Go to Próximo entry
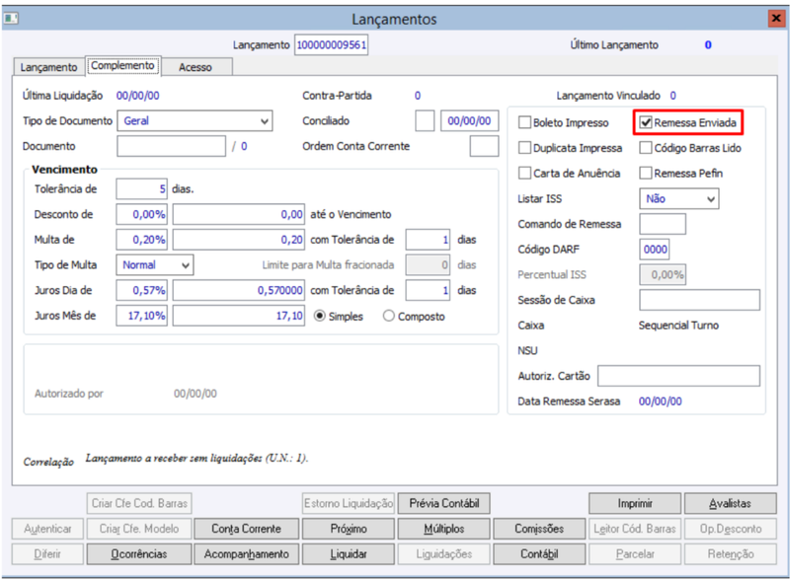The image size is (790, 579). coord(349,529)
